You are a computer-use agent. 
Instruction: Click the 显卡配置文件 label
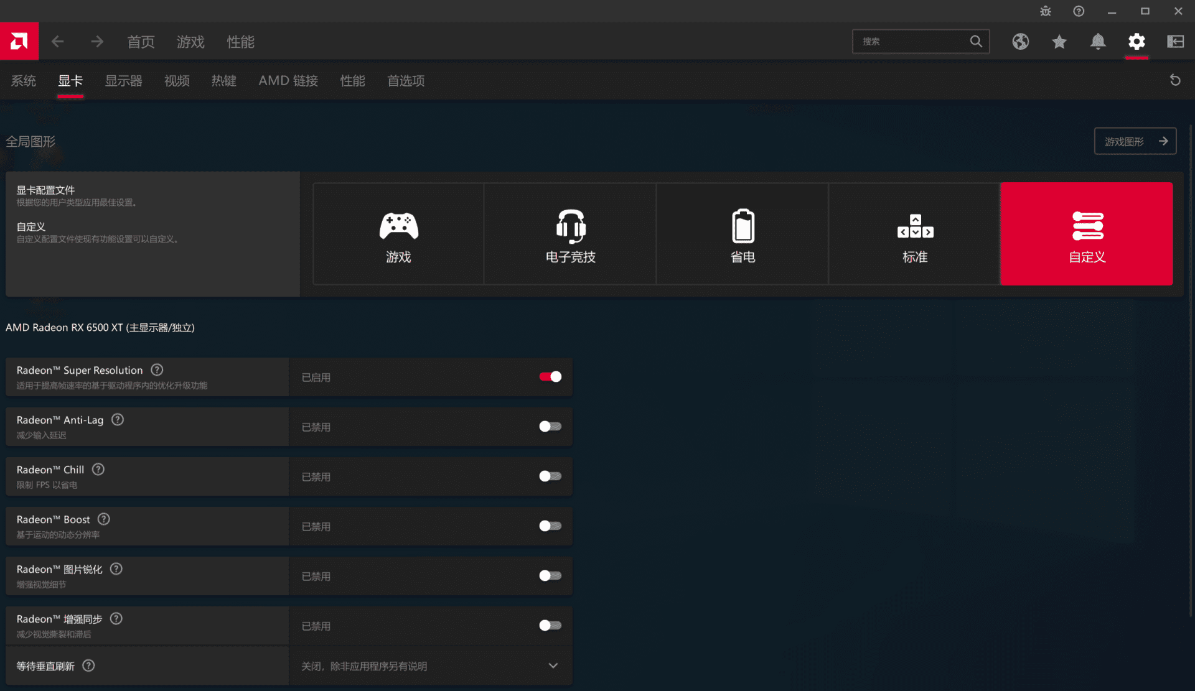[x=45, y=190]
